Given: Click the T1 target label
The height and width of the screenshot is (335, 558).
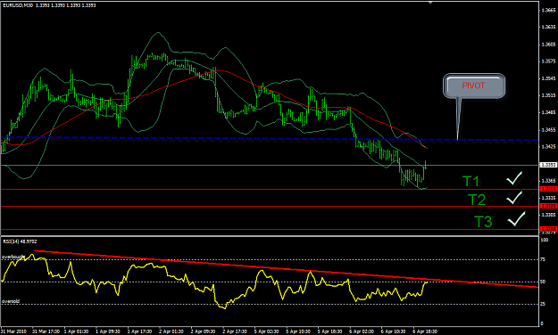Looking at the screenshot, I should (x=471, y=182).
